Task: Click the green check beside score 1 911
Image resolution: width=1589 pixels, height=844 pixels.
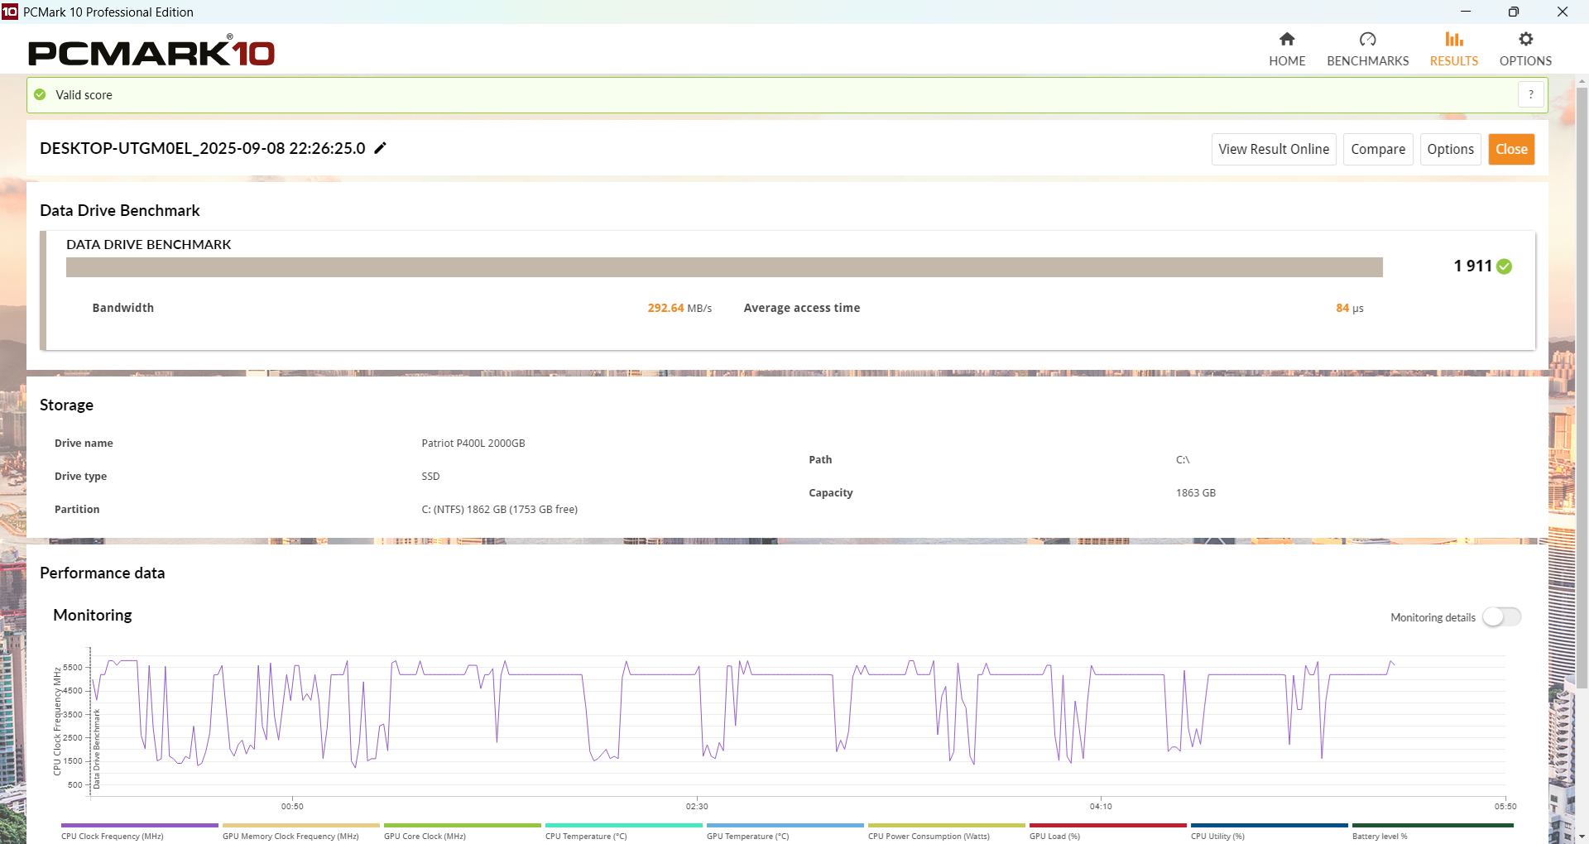Action: tap(1505, 266)
